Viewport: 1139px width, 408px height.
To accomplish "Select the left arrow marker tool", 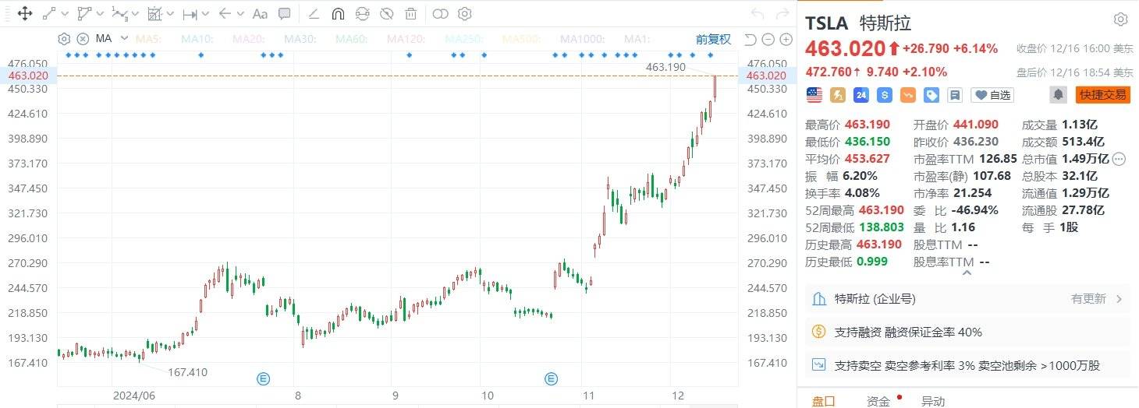I will tap(225, 13).
